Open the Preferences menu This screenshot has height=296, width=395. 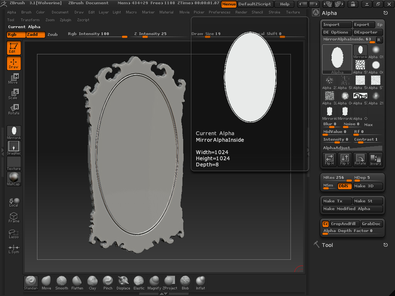coord(219,12)
